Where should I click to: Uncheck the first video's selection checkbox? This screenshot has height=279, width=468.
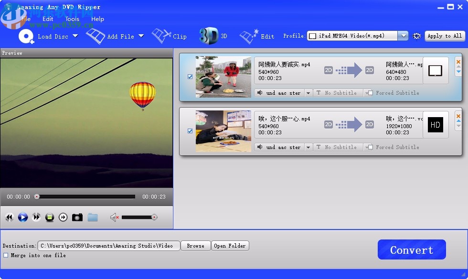190,76
